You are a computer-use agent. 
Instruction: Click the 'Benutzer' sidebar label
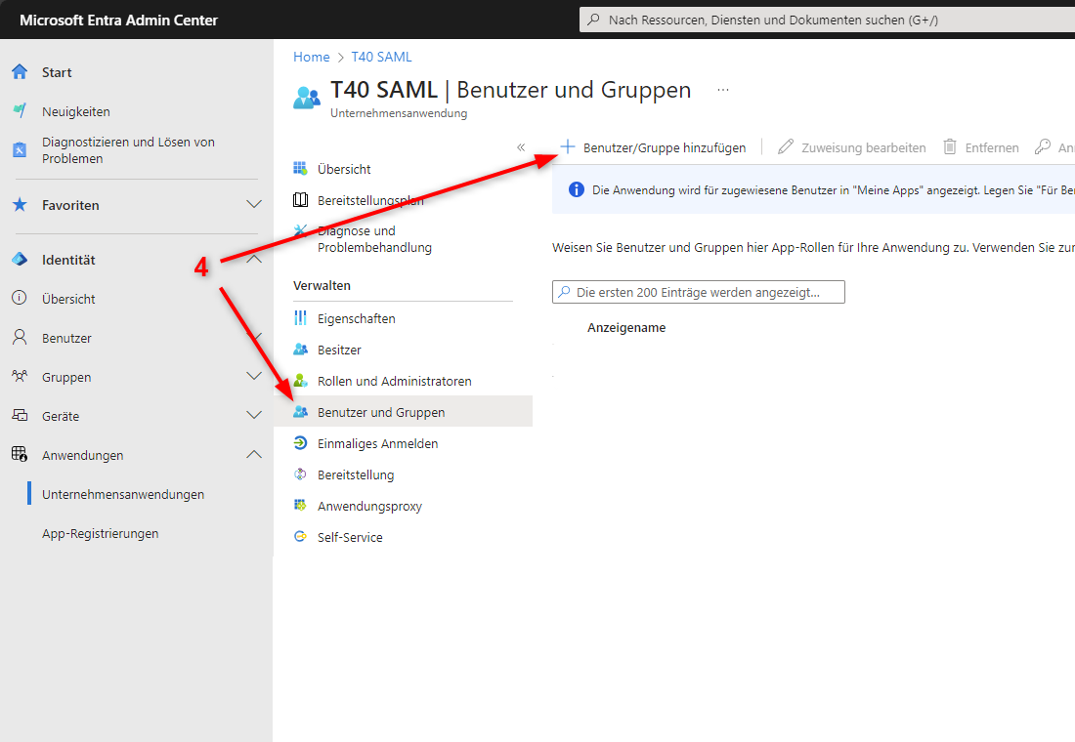coord(66,338)
